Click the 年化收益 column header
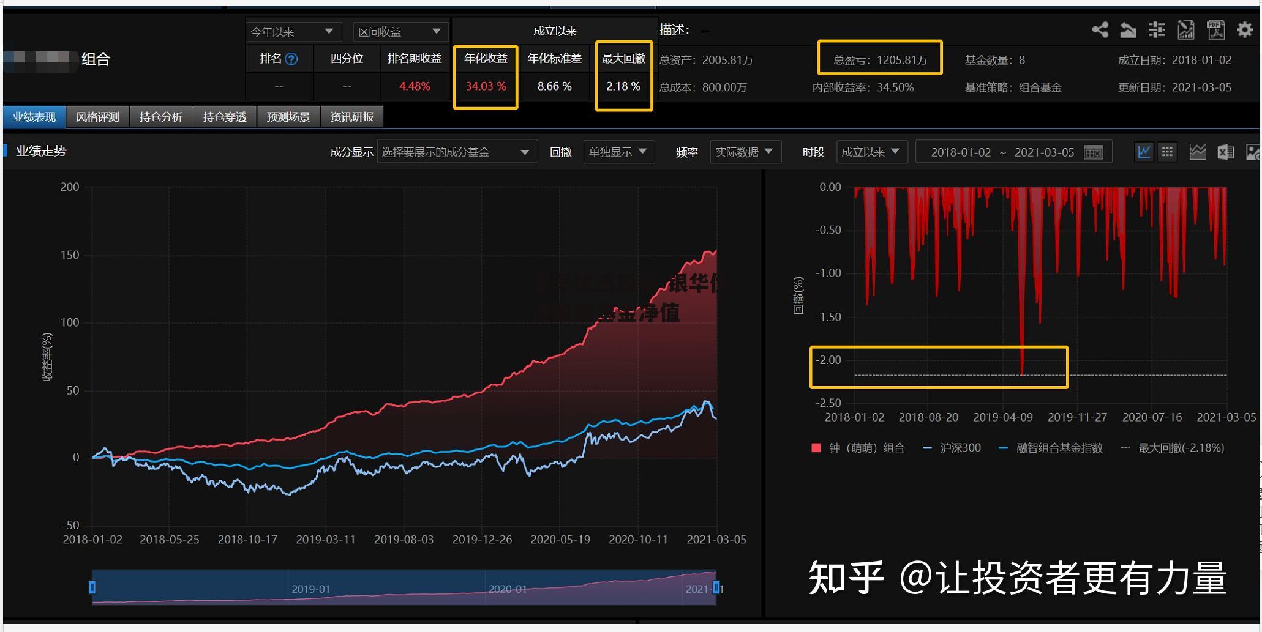 [x=486, y=59]
